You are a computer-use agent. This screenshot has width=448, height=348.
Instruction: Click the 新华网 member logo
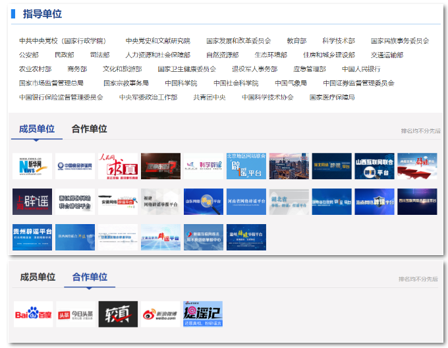(x=32, y=166)
